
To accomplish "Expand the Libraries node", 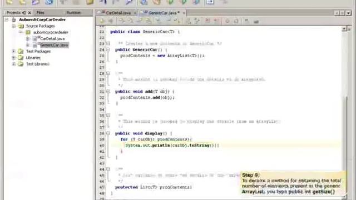I will pyautogui.click(x=13, y=58).
